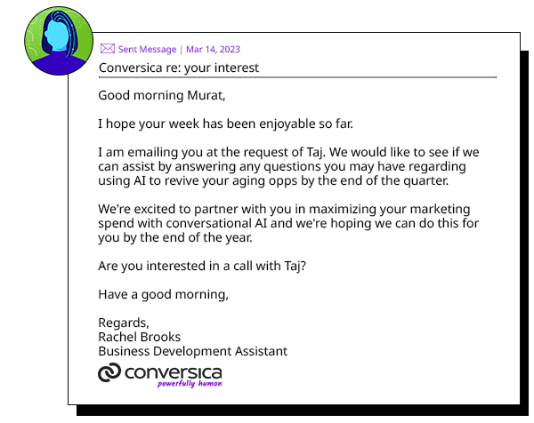Image resolution: width=534 pixels, height=423 pixels.
Task: Open the subject "Conversica re: your interest"
Action: click(179, 67)
